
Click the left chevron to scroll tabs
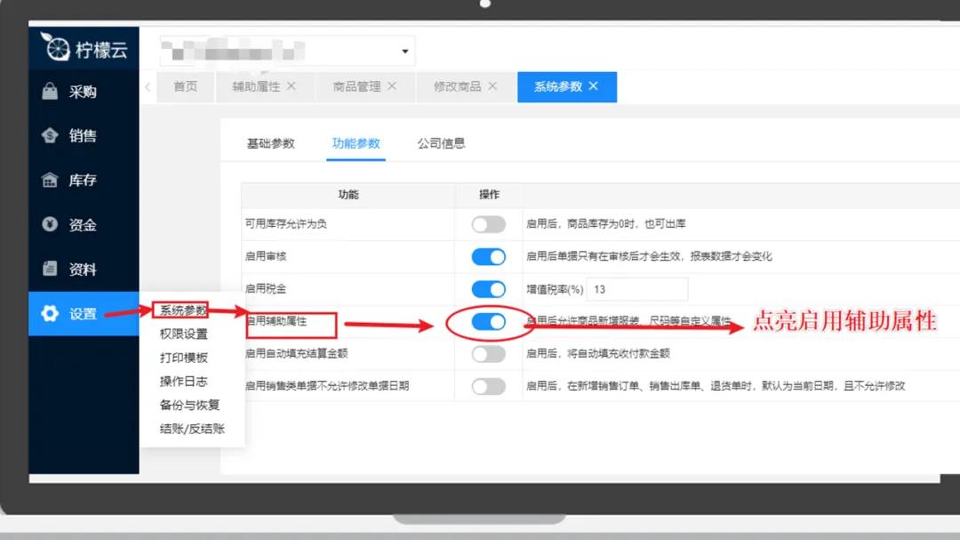point(148,86)
